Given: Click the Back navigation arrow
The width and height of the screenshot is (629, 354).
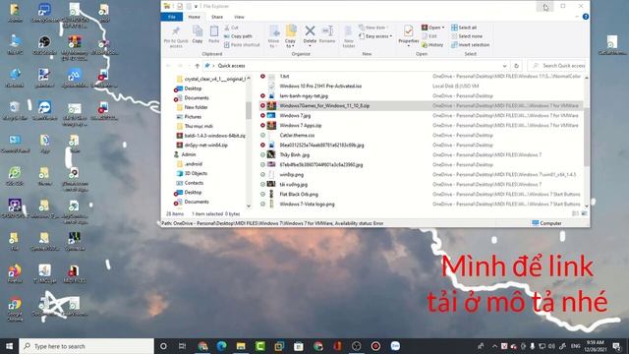Looking at the screenshot, I should (x=168, y=66).
